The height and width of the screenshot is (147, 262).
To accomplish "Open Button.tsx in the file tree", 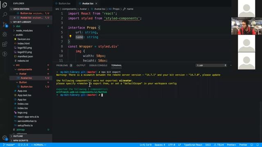I will tap(27, 87).
